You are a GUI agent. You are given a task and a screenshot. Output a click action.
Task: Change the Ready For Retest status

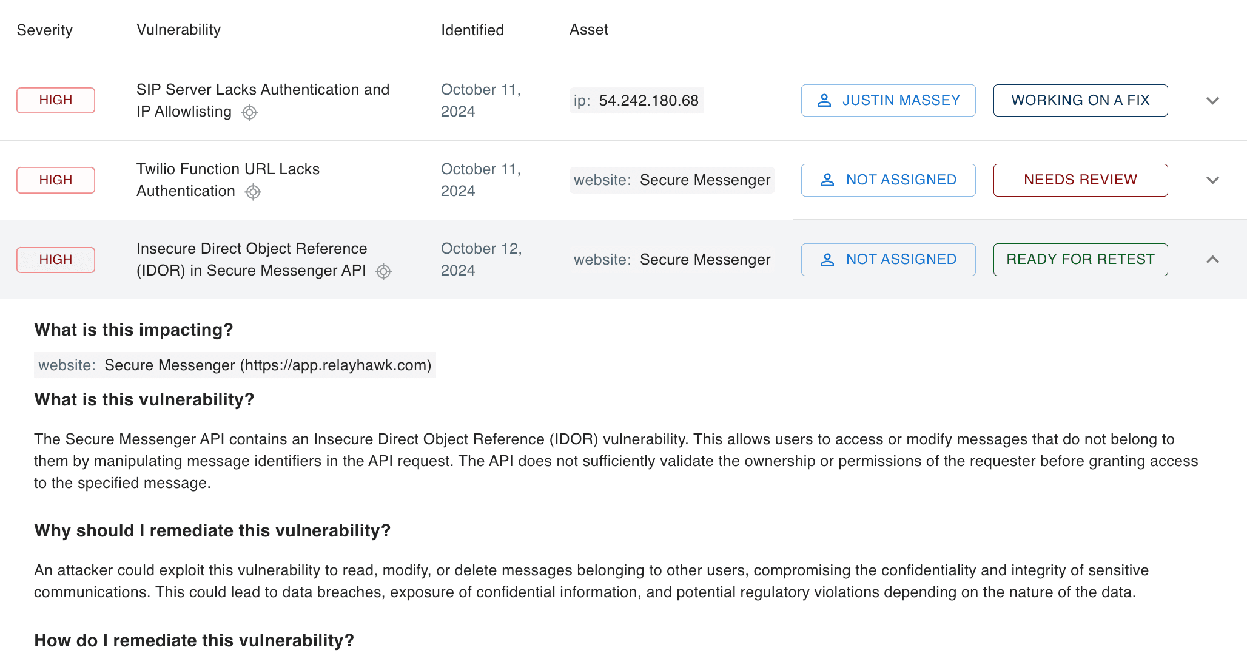coord(1080,260)
